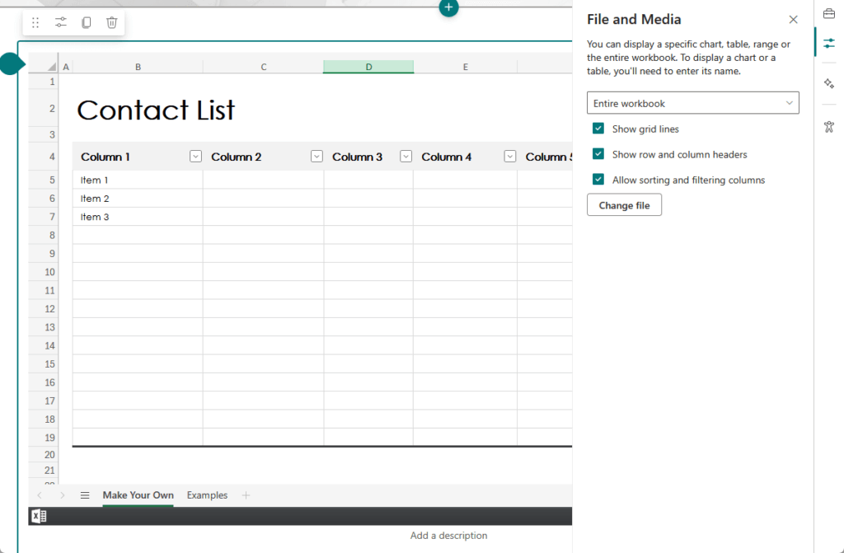Open the accessibility checker icon

[x=829, y=127]
